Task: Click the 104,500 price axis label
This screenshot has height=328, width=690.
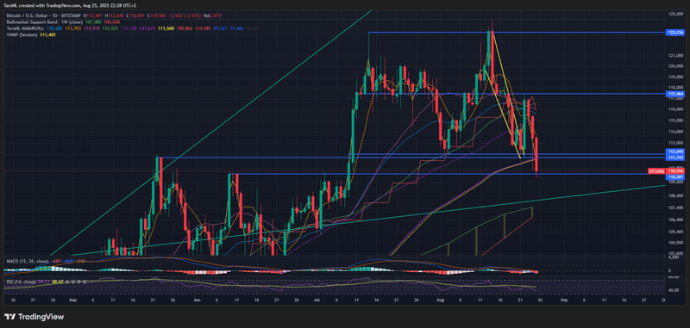Action: click(x=675, y=243)
